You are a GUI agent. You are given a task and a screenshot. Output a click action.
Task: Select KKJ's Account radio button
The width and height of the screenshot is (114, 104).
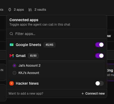[14, 73]
